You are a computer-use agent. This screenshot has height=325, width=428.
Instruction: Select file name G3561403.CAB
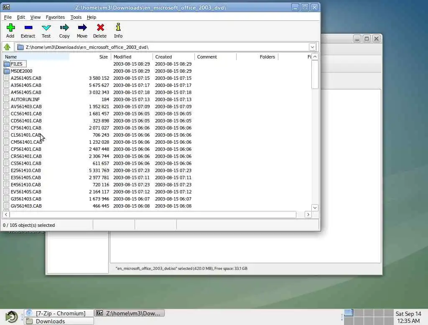pyautogui.click(x=26, y=199)
